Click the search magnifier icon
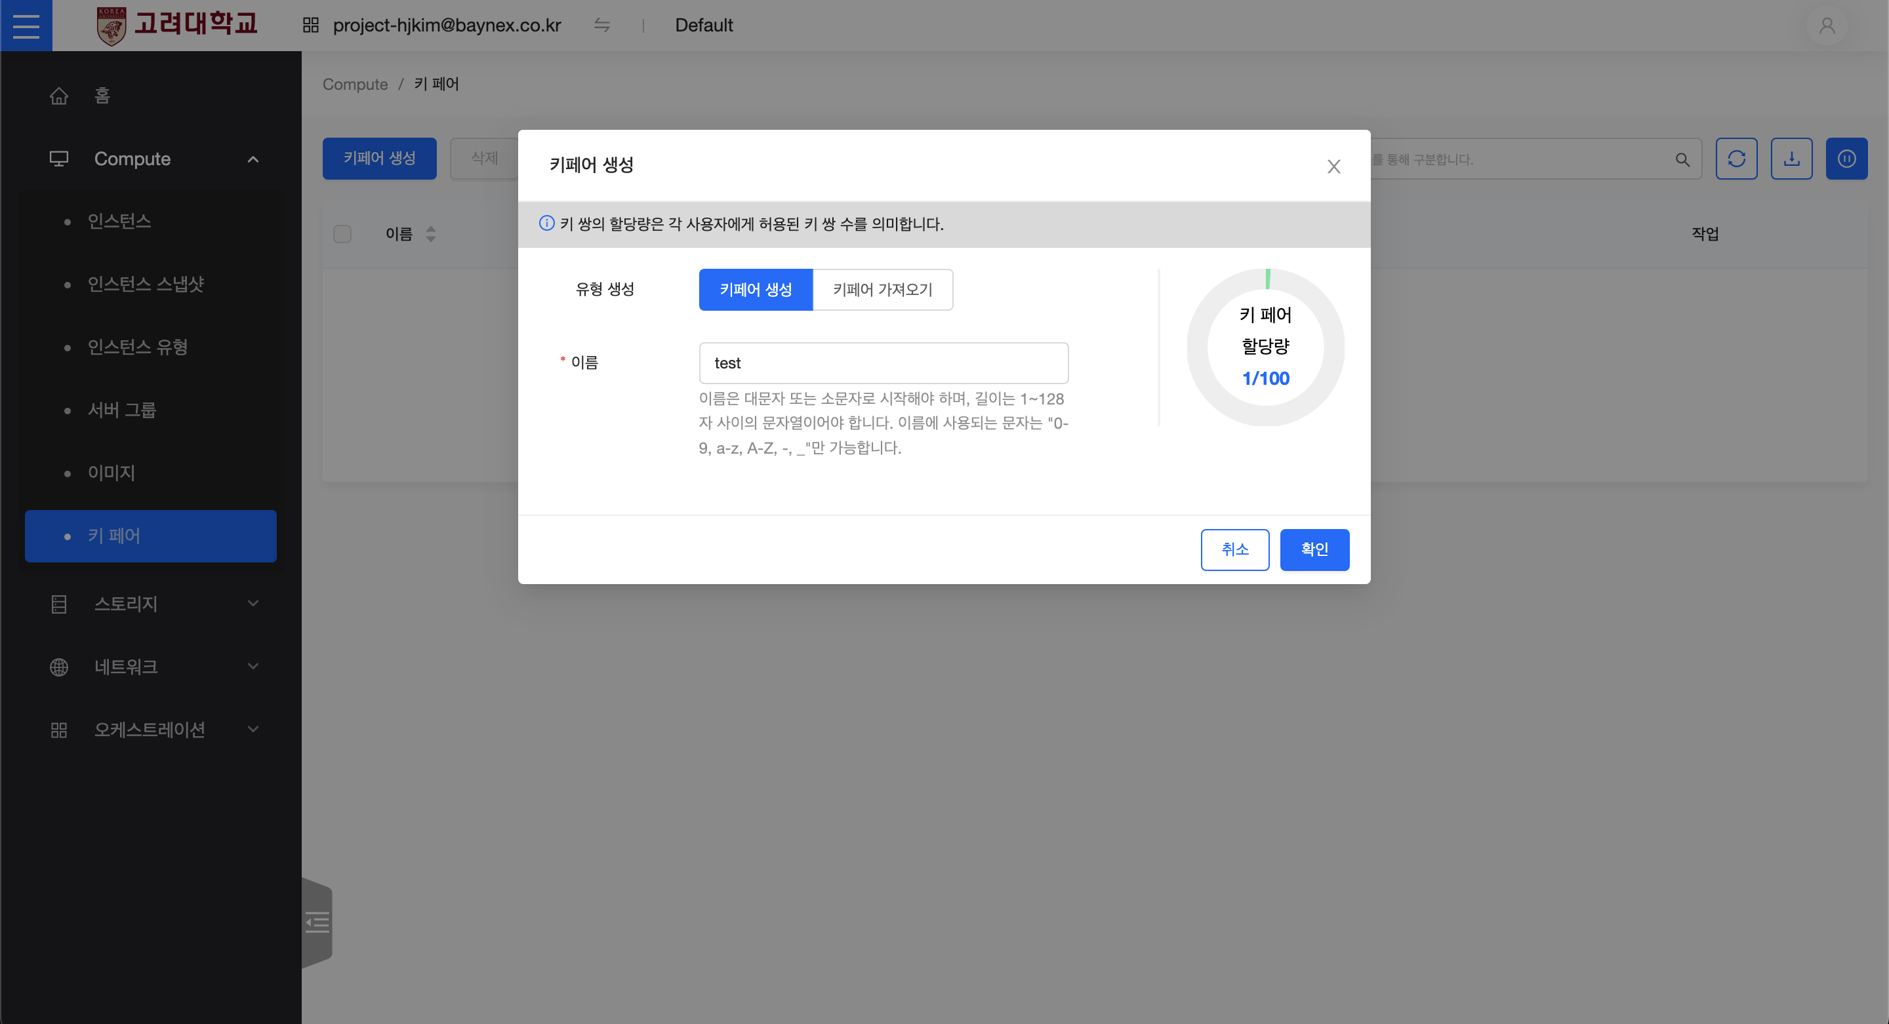The width and height of the screenshot is (1889, 1024). point(1682,159)
